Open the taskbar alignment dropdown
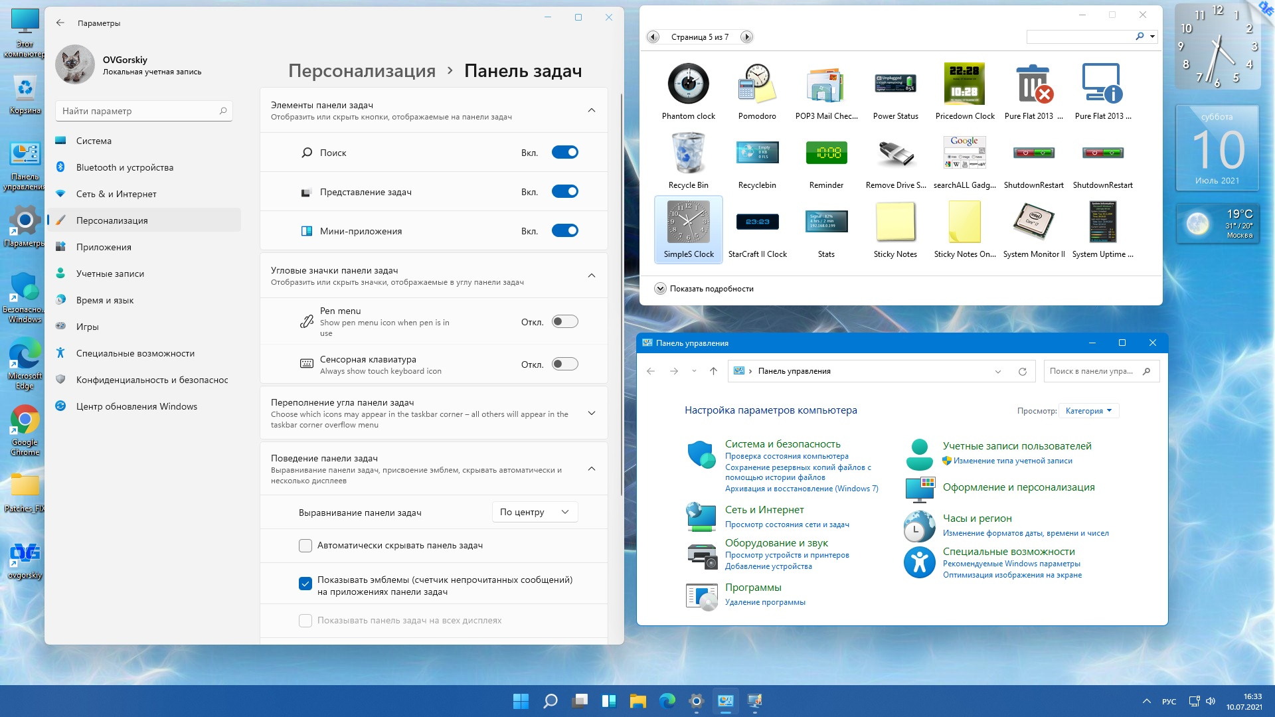This screenshot has height=717, width=1275. (535, 513)
